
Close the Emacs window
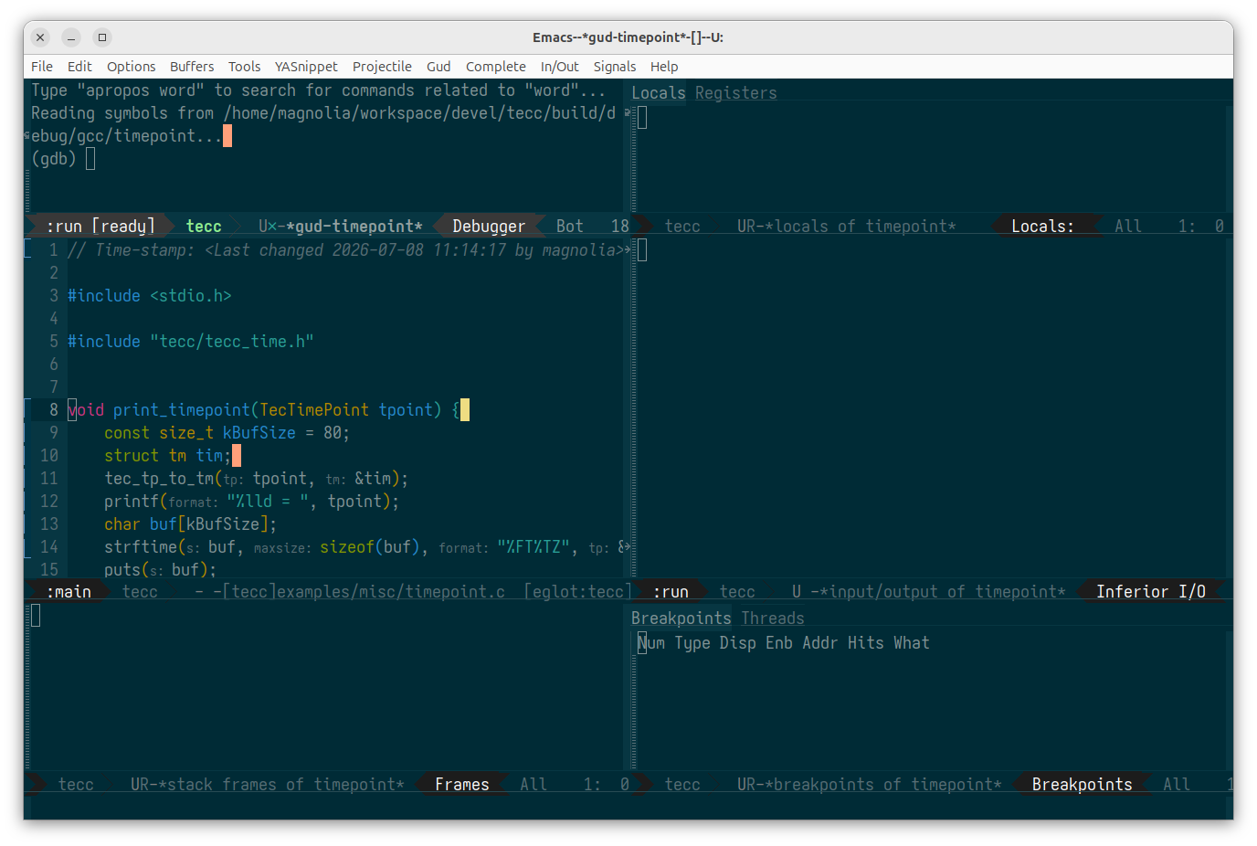pyautogui.click(x=40, y=37)
